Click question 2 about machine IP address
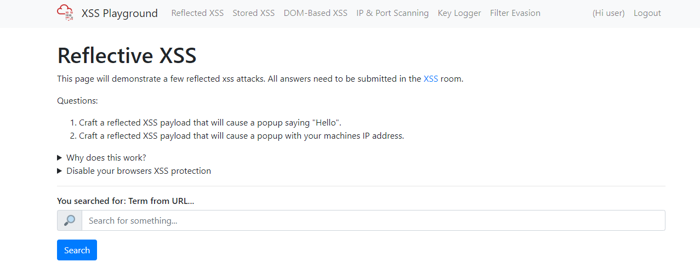The height and width of the screenshot is (273, 700). coord(241,136)
